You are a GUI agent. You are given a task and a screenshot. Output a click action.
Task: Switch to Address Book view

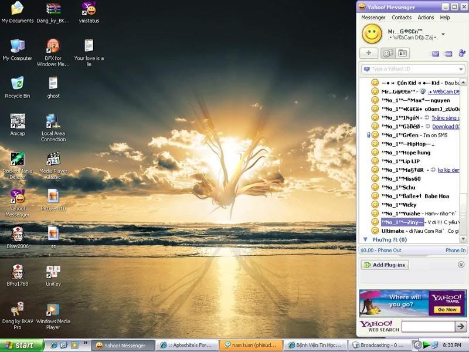pos(403,53)
